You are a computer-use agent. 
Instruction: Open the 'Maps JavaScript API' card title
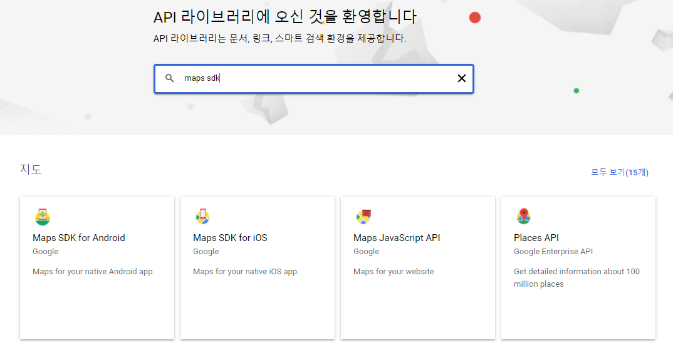(397, 238)
